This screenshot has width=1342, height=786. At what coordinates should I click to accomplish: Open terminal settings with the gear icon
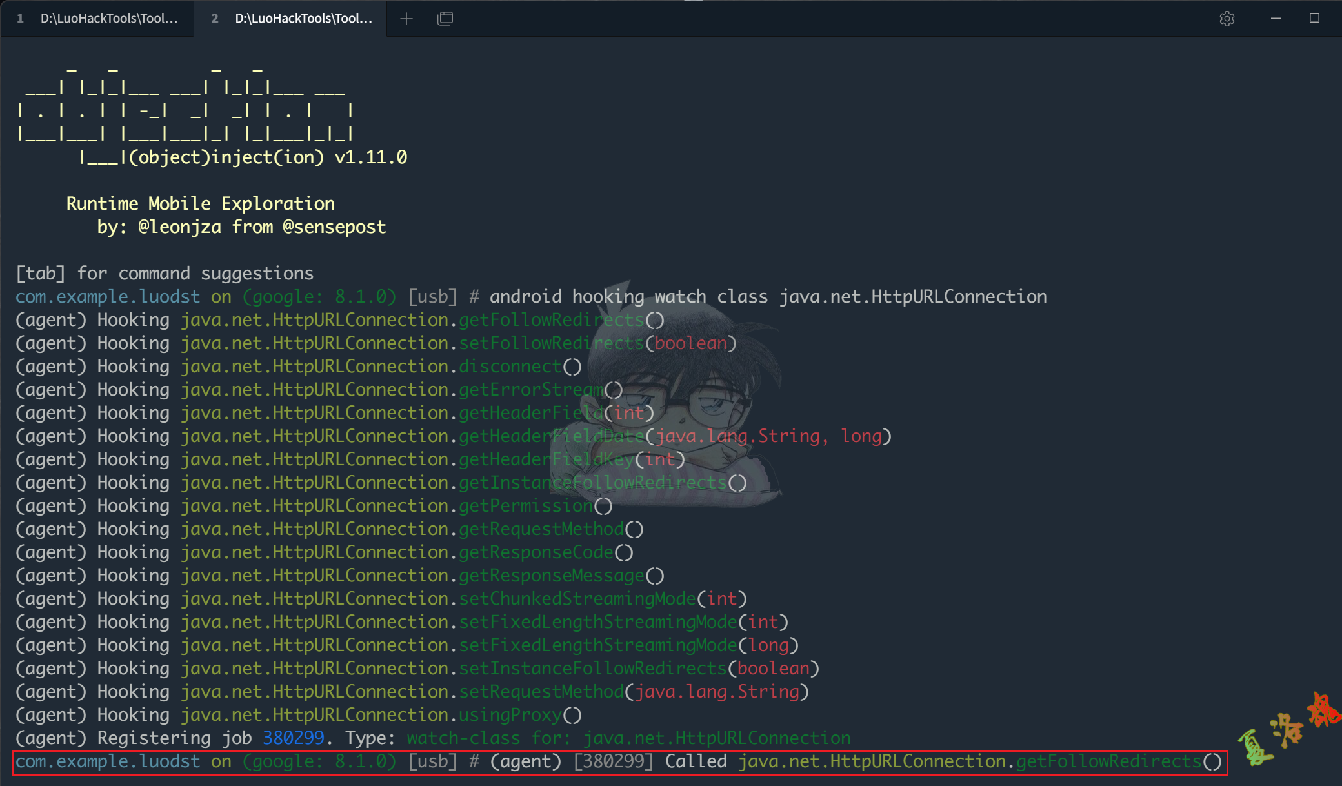[x=1227, y=19]
